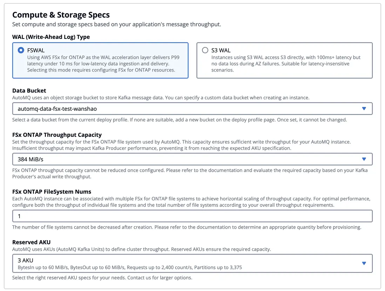Click the Data Bucket section label
The height and width of the screenshot is (291, 385).
point(29,90)
